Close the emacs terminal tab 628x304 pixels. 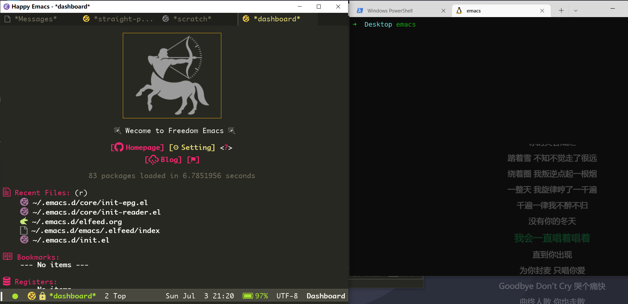coord(542,11)
